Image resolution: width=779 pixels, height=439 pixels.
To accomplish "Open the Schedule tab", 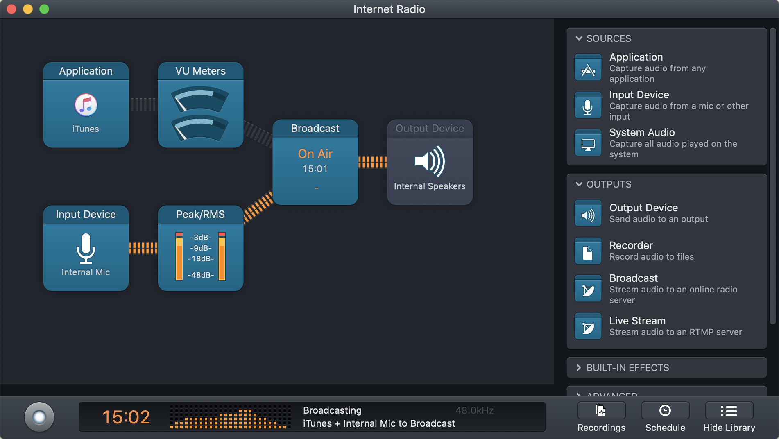I will [x=665, y=417].
